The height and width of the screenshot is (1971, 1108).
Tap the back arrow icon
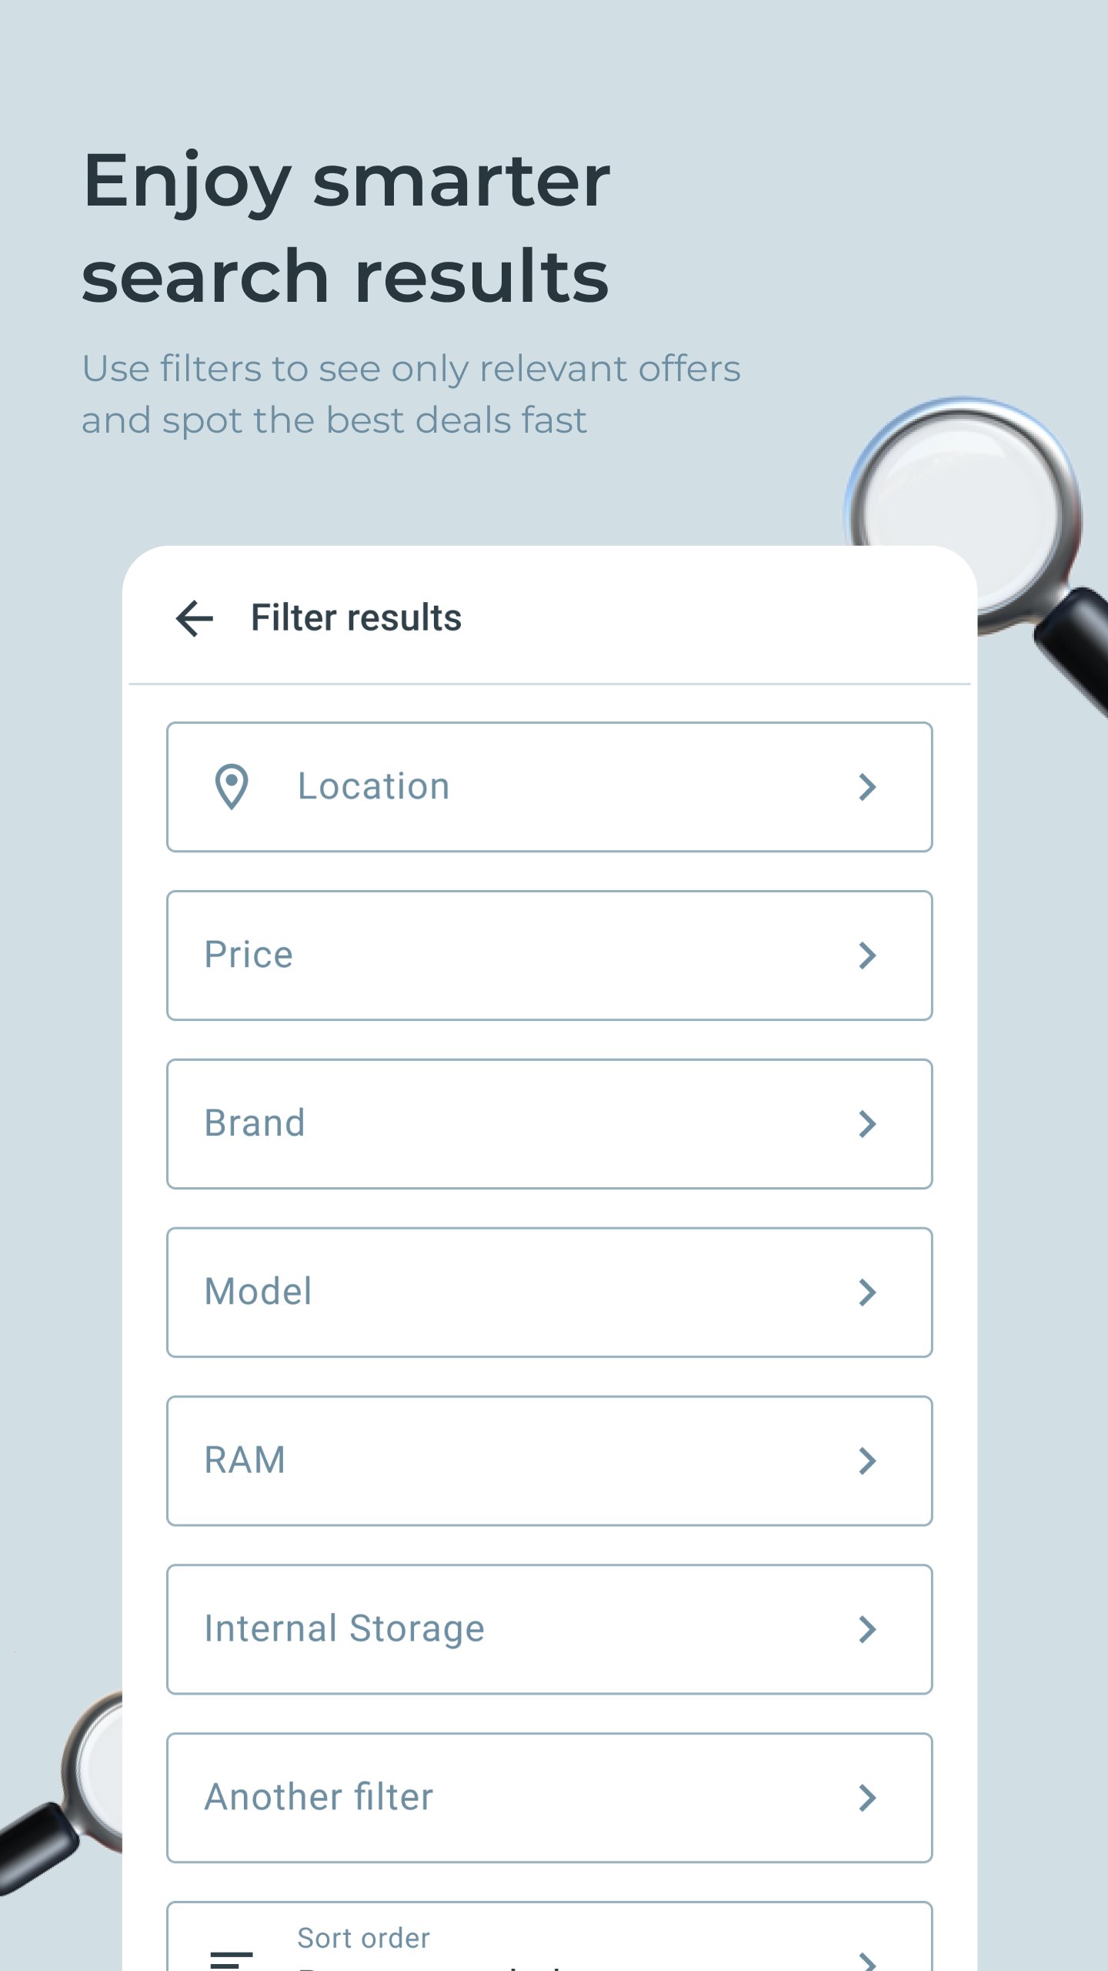click(x=194, y=618)
